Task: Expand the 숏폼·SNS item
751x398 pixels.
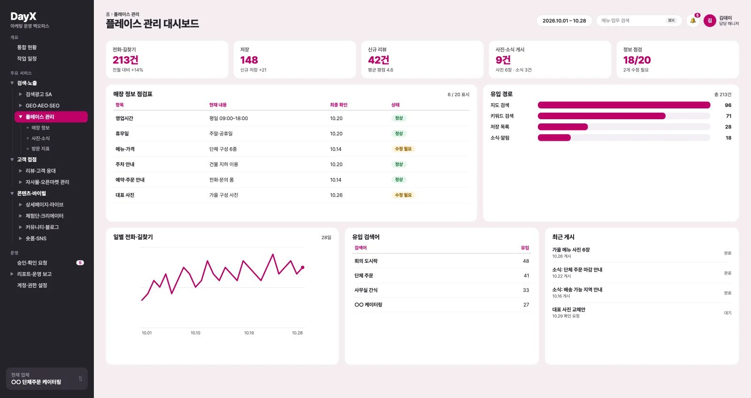Action: pyautogui.click(x=21, y=238)
